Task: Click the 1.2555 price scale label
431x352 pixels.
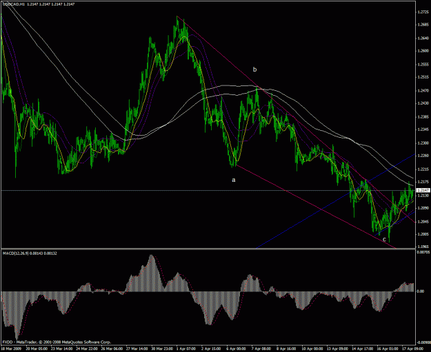Action: click(x=423, y=65)
